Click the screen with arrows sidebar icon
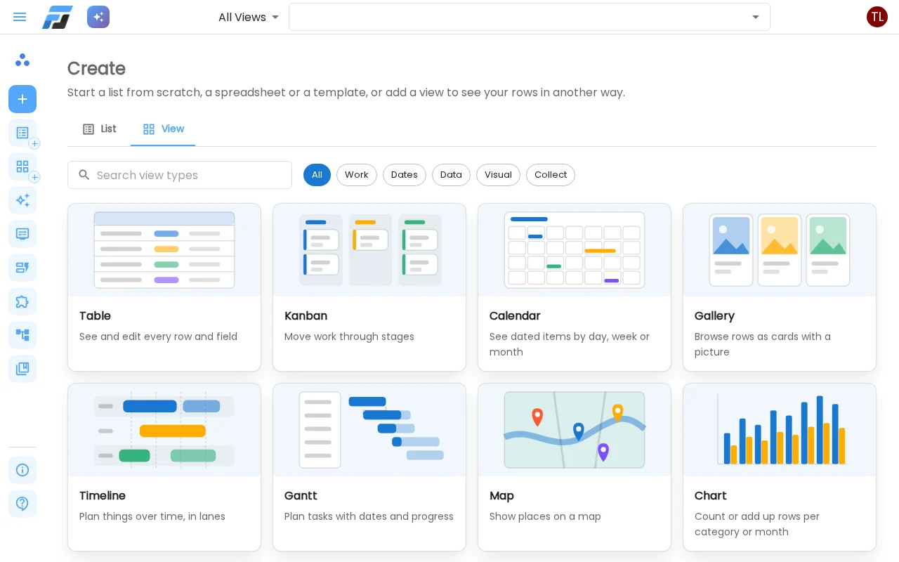Image resolution: width=899 pixels, height=562 pixels. (x=22, y=234)
